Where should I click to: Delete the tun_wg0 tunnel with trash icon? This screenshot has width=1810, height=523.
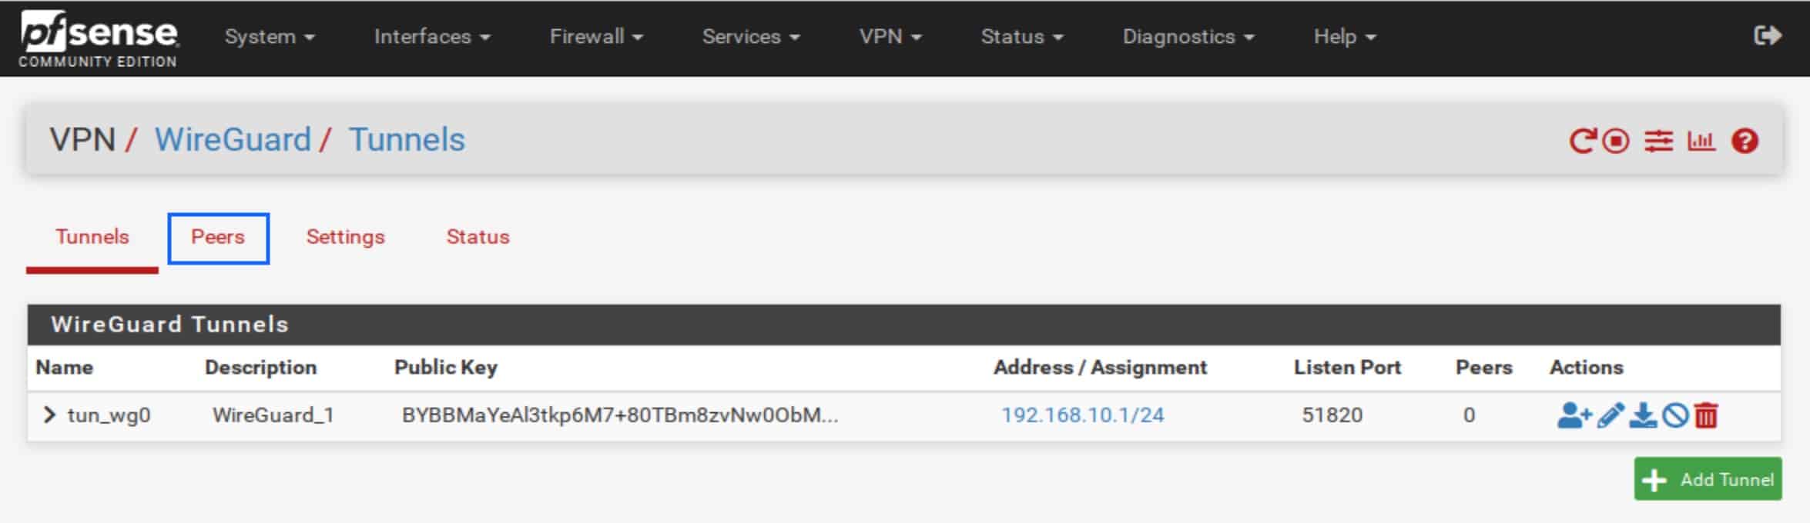click(x=1706, y=415)
